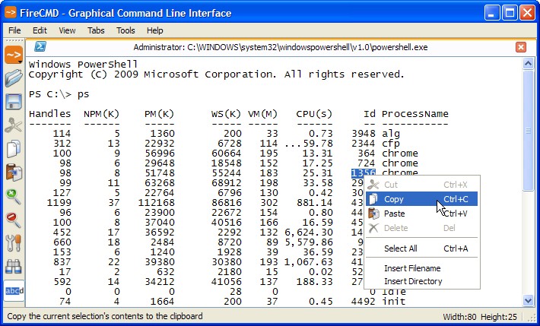
Task: Click the 'cfp' process name
Action: [391, 144]
